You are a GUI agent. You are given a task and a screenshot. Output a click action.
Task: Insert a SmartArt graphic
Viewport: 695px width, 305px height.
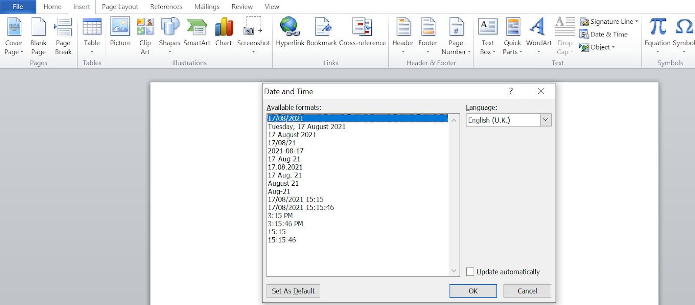tap(197, 32)
